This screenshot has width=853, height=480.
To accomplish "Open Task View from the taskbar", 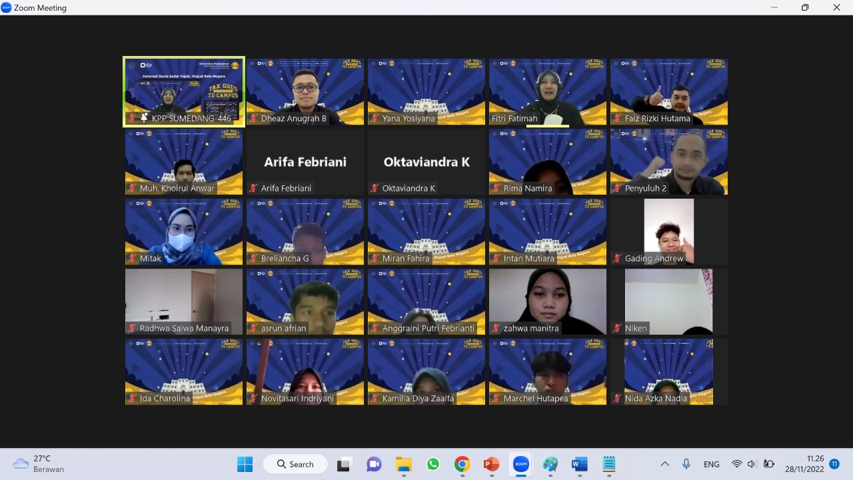I will (344, 464).
